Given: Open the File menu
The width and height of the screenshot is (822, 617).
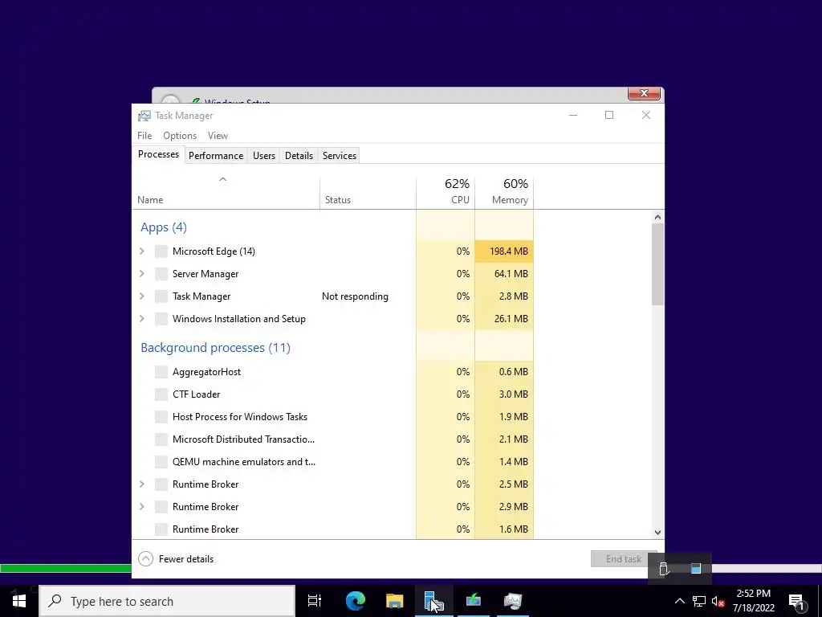Looking at the screenshot, I should coord(144,135).
